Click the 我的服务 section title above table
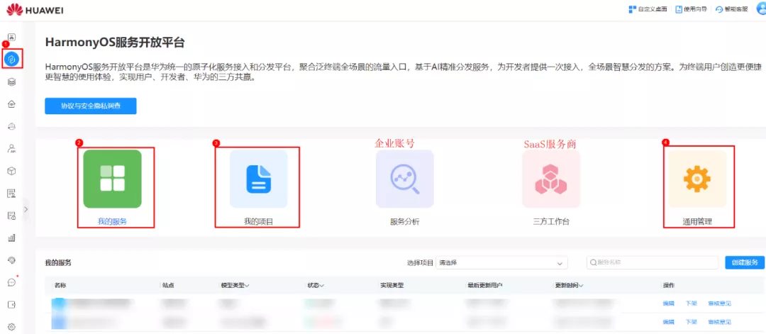This screenshot has height=334, width=766. (58, 262)
